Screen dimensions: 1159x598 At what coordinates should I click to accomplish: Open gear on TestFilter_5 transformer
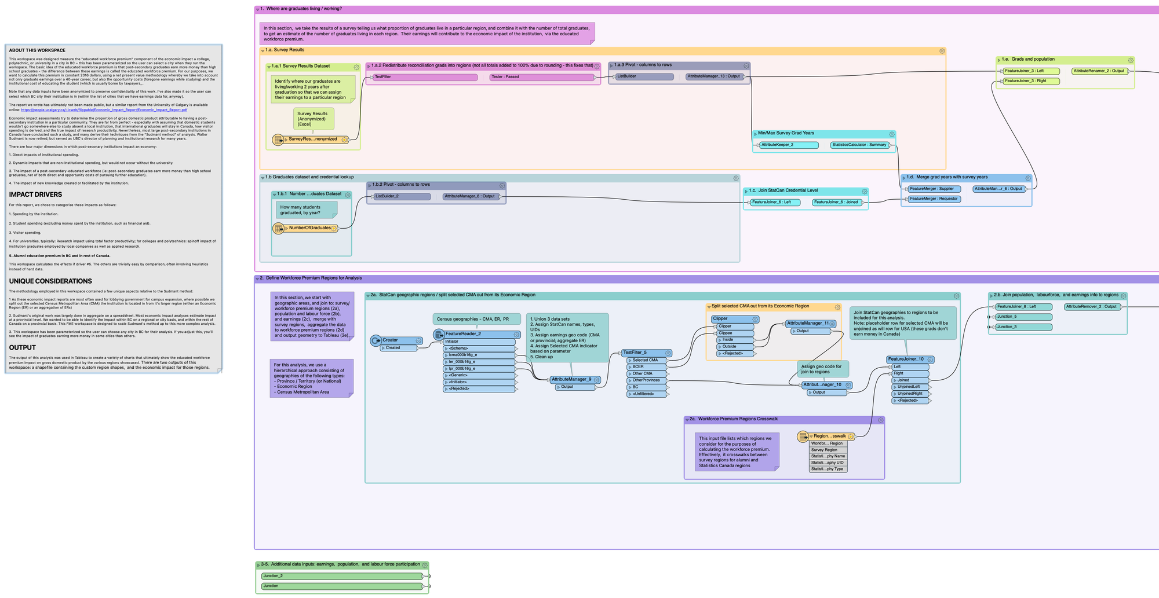pyautogui.click(x=668, y=353)
